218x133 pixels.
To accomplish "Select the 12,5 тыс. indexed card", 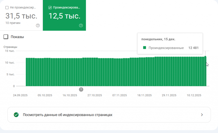I will (64, 15).
